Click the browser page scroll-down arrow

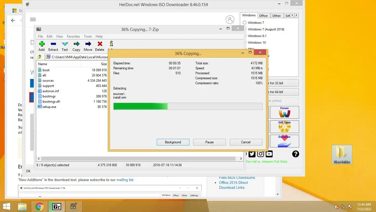click(278, 194)
